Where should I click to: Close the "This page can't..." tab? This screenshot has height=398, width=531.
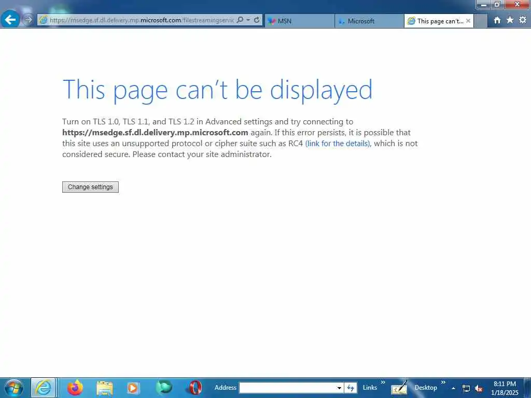point(468,21)
